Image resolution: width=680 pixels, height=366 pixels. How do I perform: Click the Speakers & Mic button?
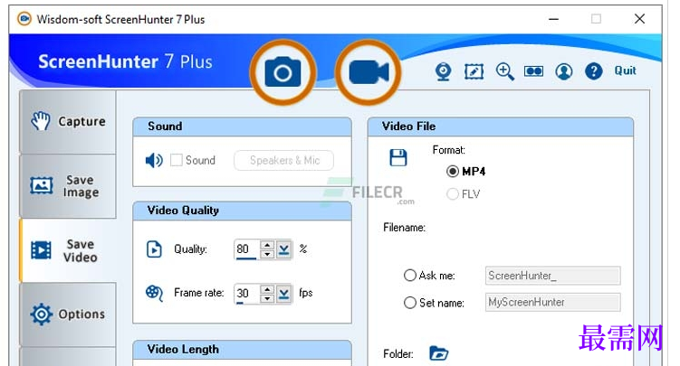pyautogui.click(x=284, y=161)
